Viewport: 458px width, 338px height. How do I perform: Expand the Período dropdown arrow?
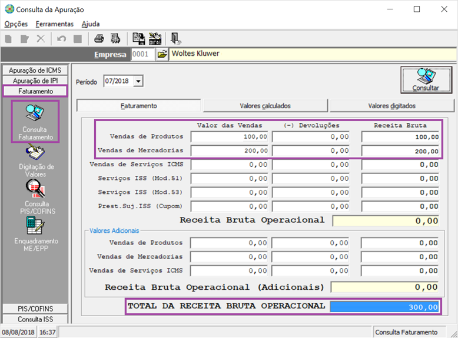tap(138, 81)
